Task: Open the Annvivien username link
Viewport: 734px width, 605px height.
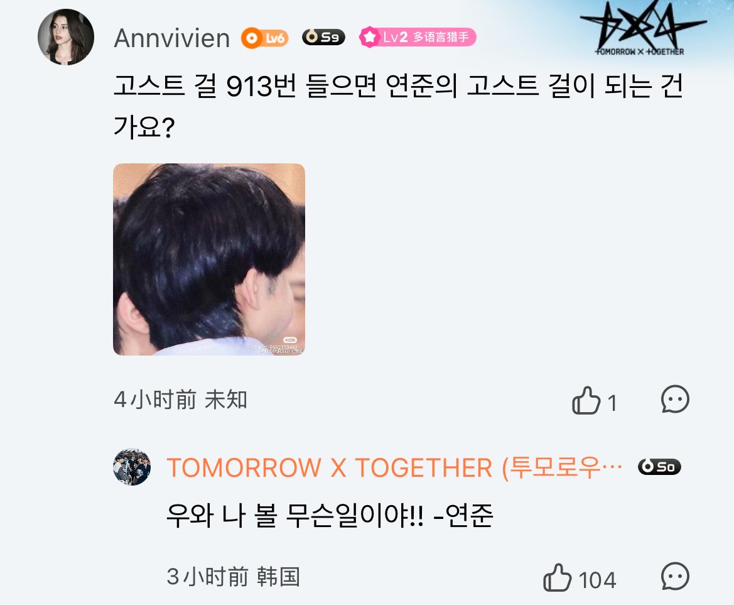Action: (x=172, y=38)
